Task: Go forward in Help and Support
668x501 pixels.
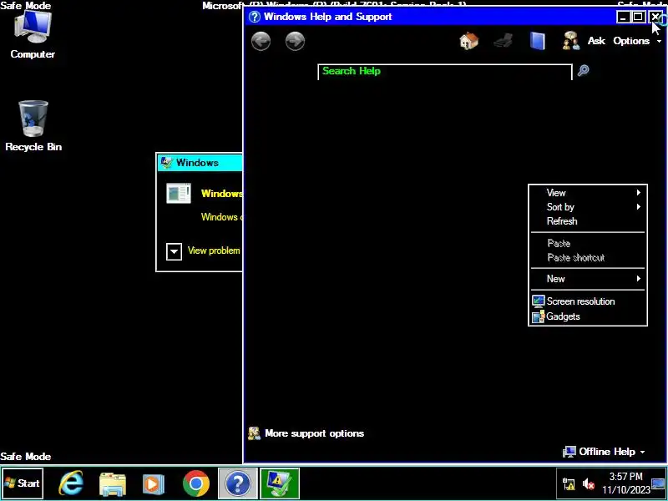Action: coord(295,41)
